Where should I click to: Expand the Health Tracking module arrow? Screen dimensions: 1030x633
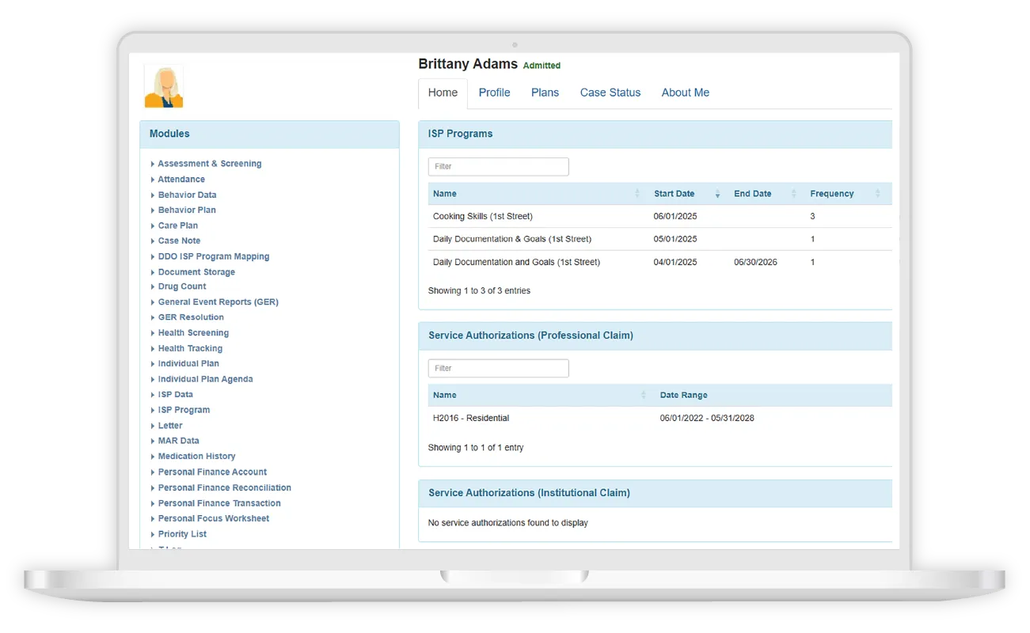point(153,349)
